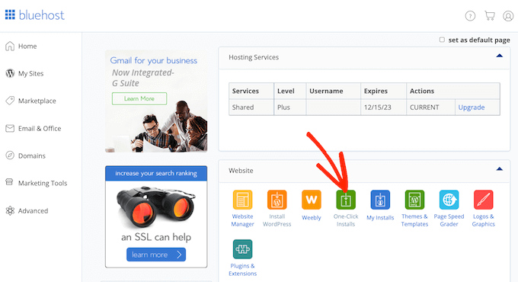The height and width of the screenshot is (282, 518).
Task: Click the Level column header
Action: point(290,91)
